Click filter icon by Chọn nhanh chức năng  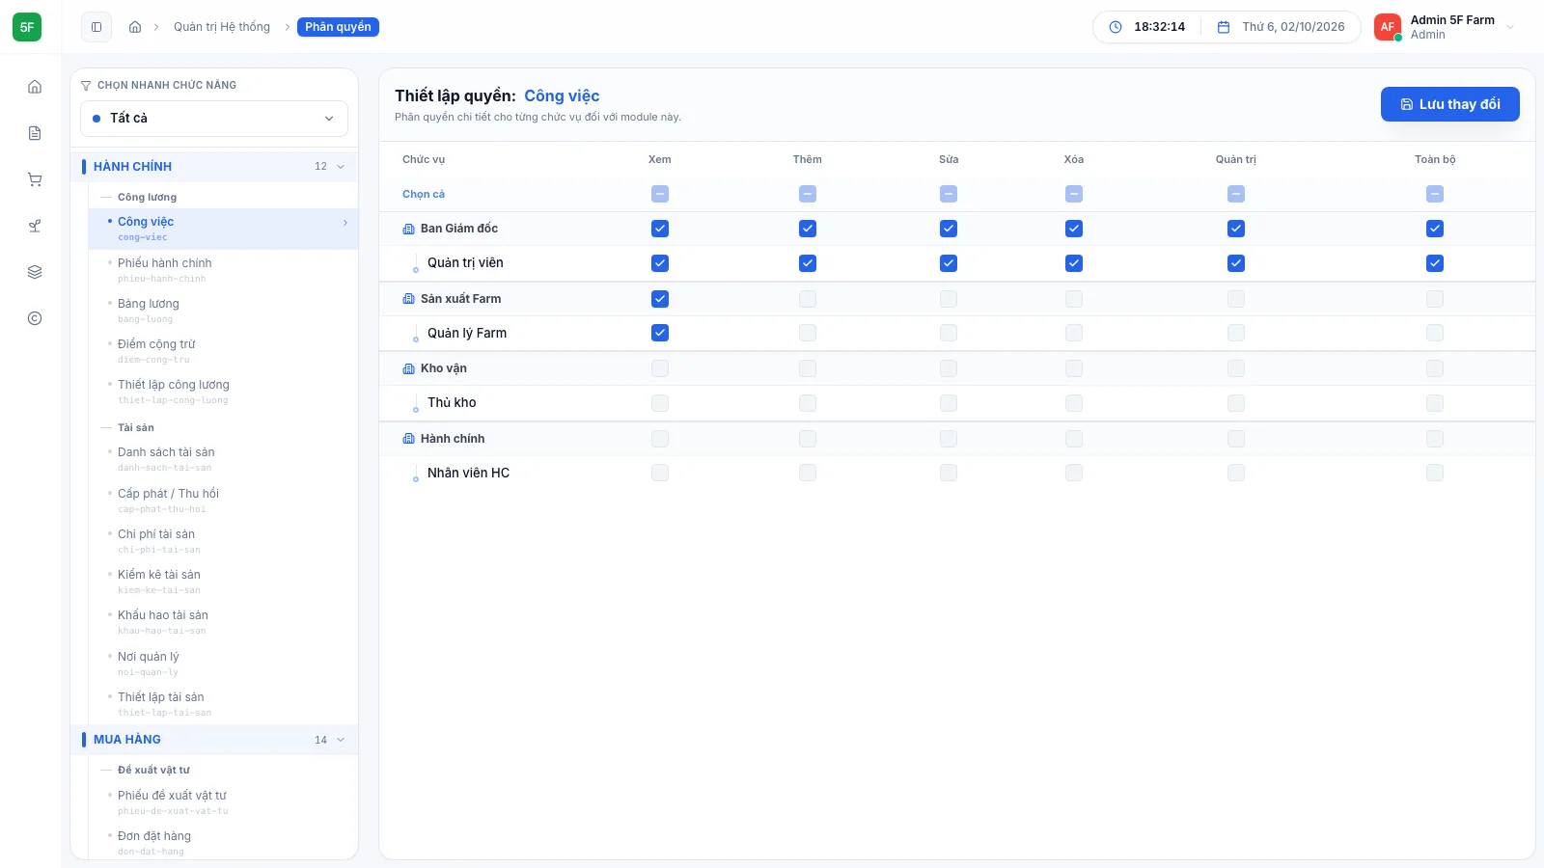point(86,85)
